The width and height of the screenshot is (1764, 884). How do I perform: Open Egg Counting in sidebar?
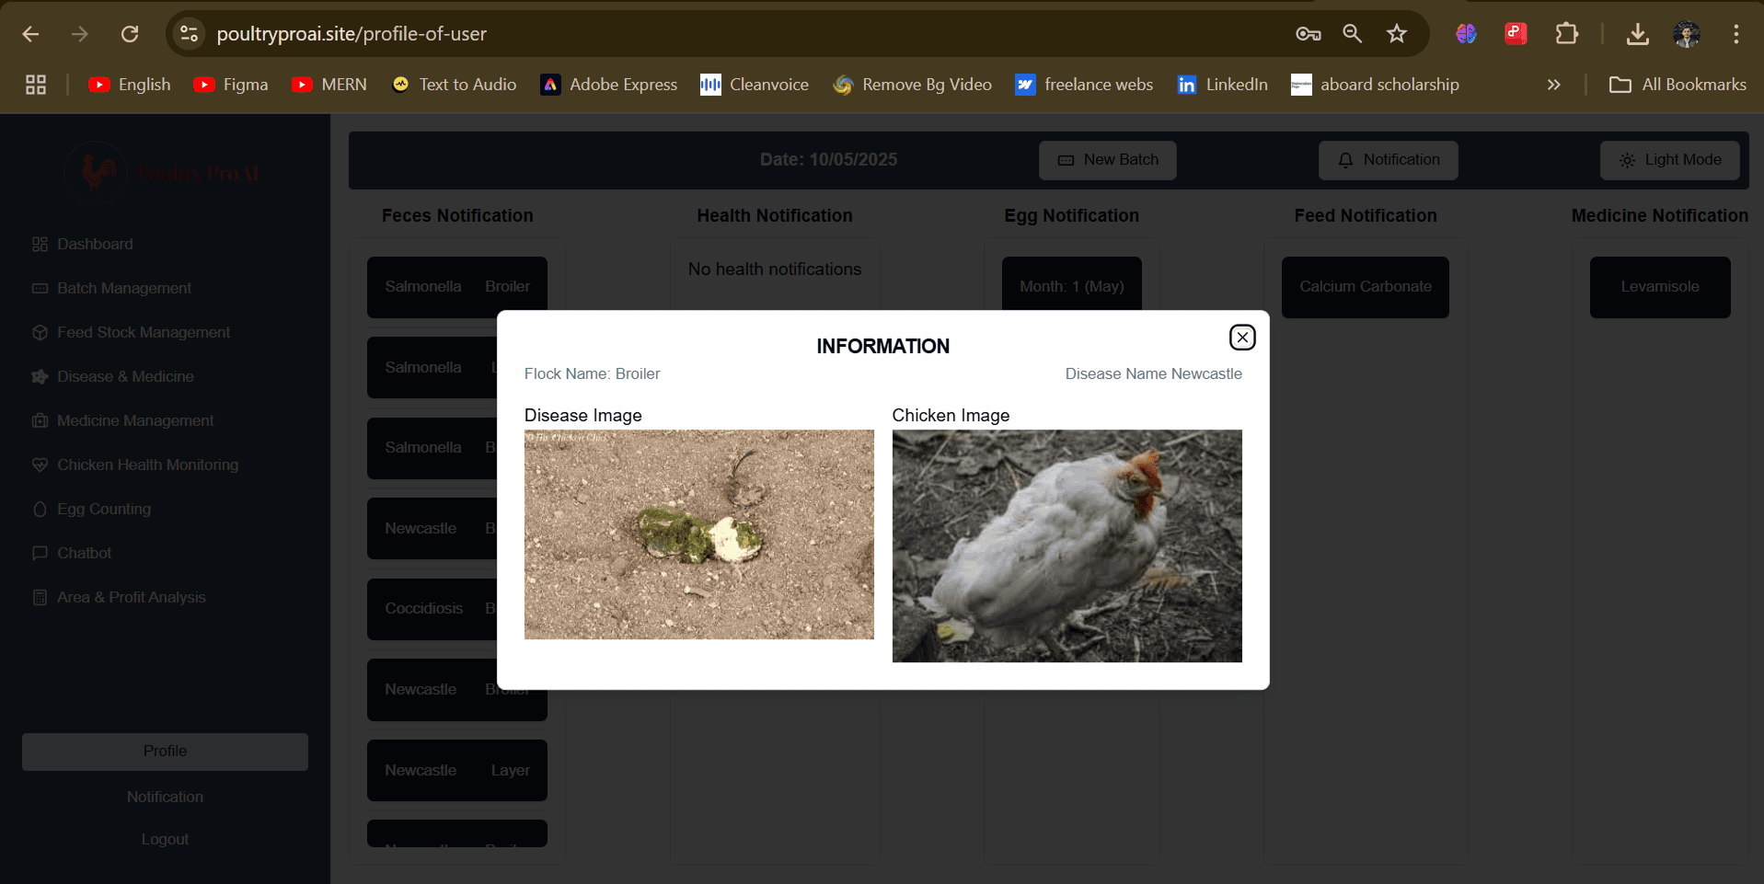pos(92,509)
